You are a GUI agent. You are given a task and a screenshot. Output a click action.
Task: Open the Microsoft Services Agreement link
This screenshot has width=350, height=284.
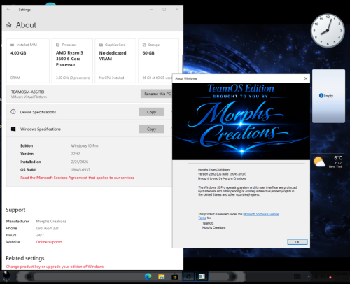tap(77, 178)
